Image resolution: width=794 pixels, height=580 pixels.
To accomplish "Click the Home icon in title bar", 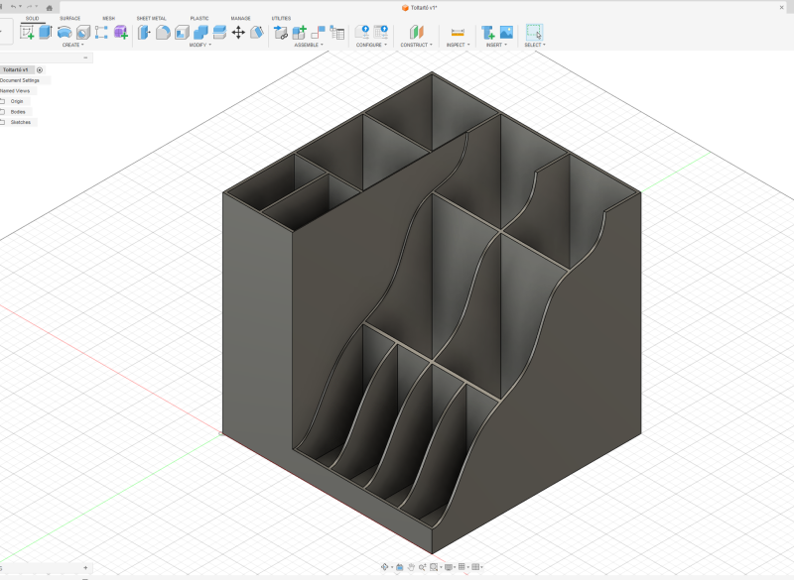I will (50, 7).
